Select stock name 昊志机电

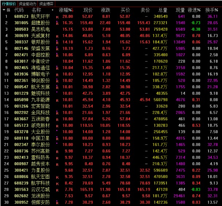pos(41,29)
